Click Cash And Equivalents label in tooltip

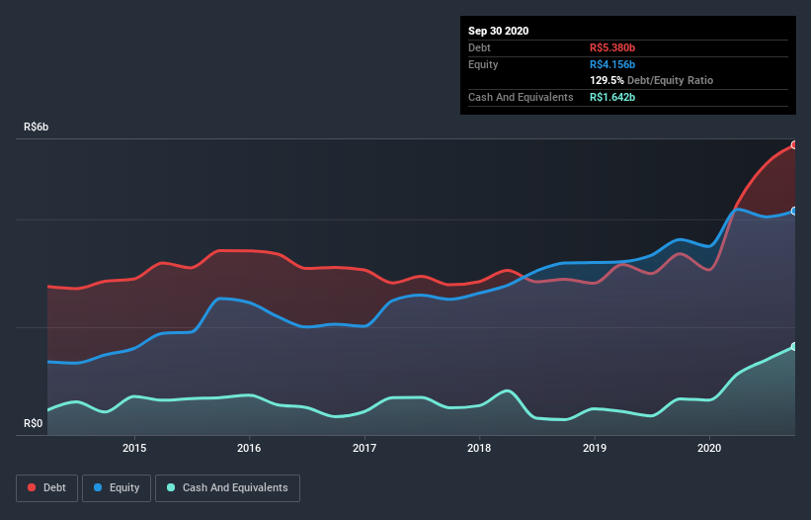(x=521, y=97)
